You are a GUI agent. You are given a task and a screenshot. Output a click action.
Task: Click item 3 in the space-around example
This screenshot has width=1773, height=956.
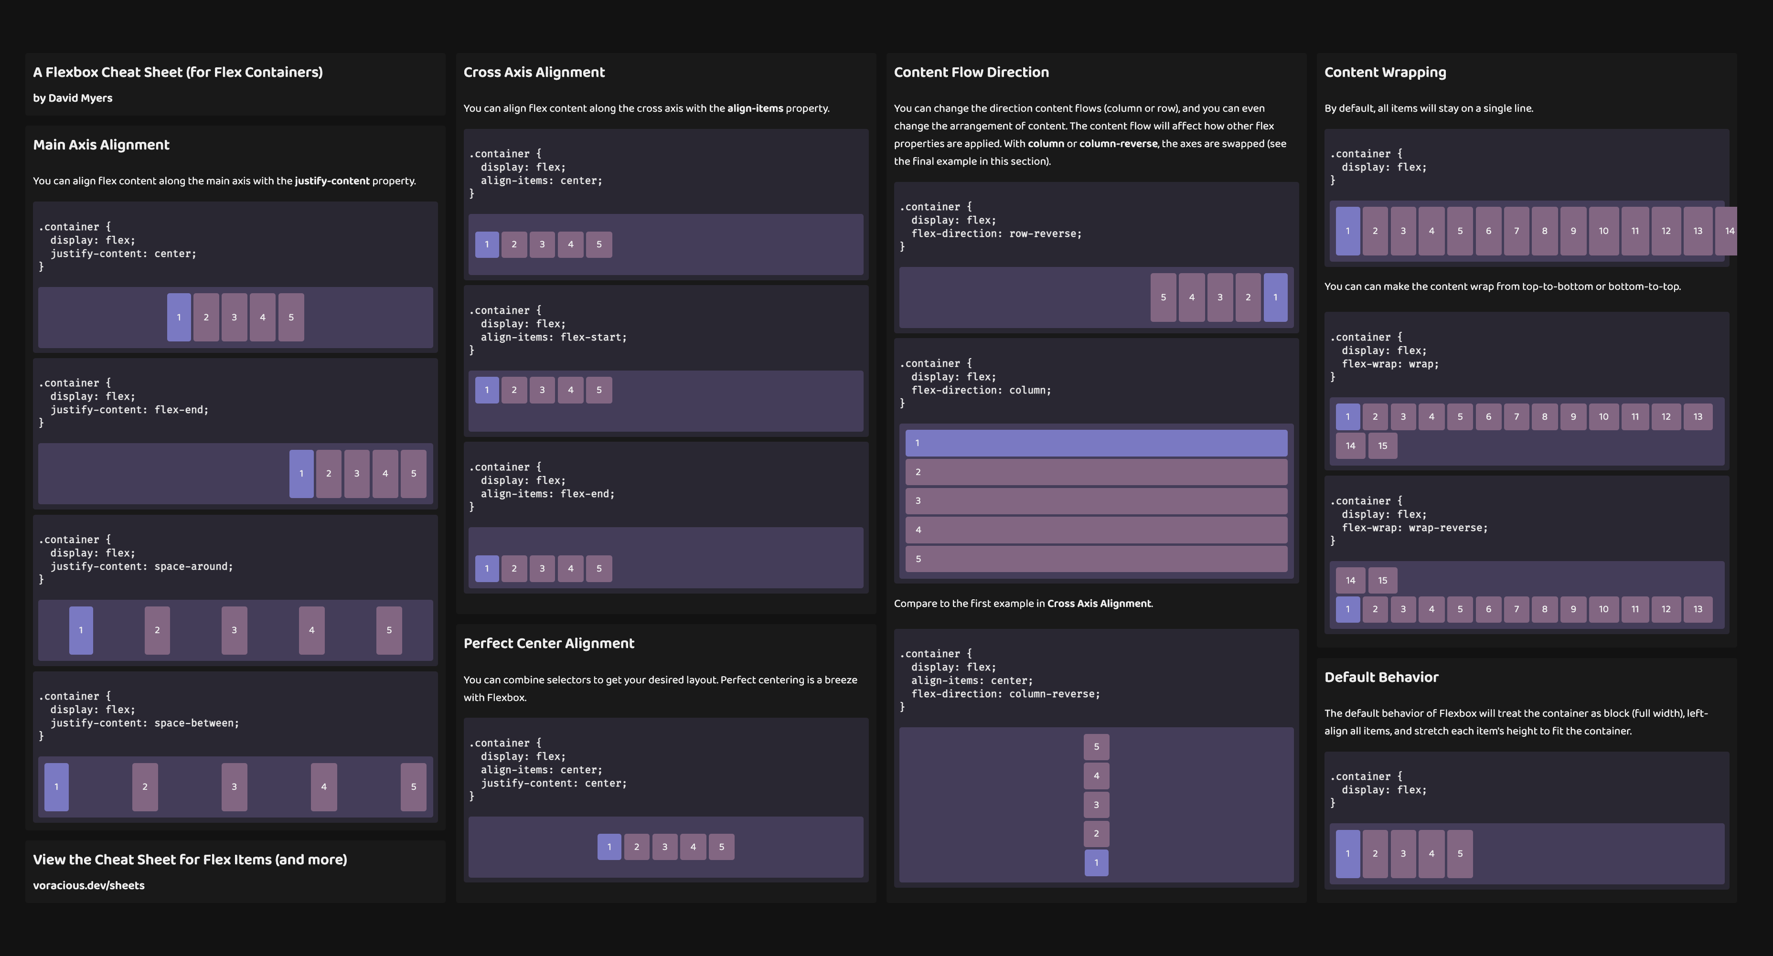(234, 630)
